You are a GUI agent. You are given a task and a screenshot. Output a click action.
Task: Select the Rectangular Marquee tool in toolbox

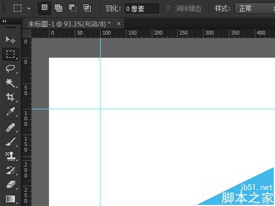[x=10, y=54]
